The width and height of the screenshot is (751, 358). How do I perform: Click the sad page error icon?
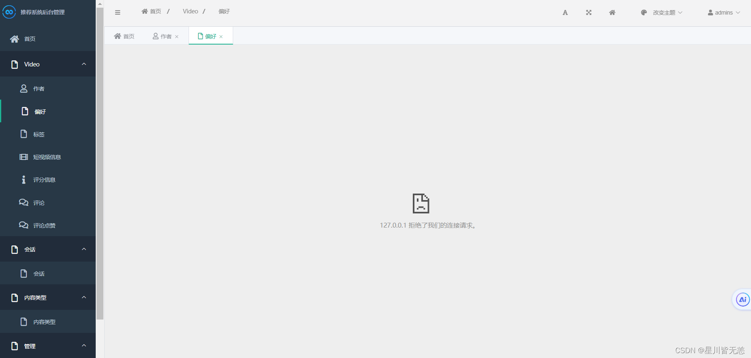(421, 203)
